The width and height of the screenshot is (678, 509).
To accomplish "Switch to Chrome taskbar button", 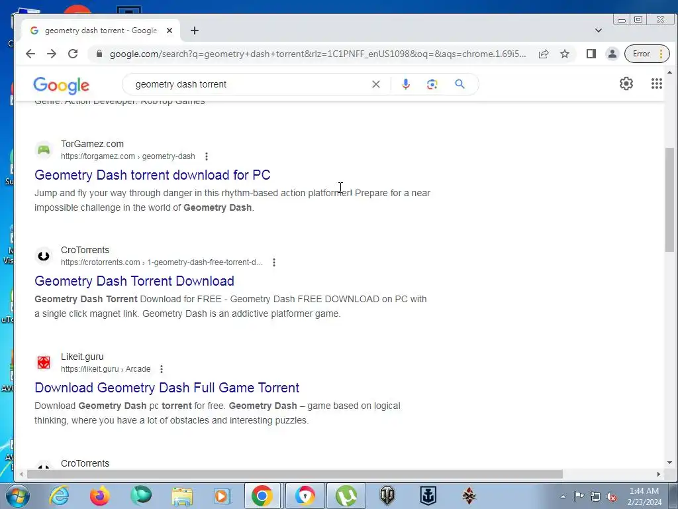I will (262, 496).
